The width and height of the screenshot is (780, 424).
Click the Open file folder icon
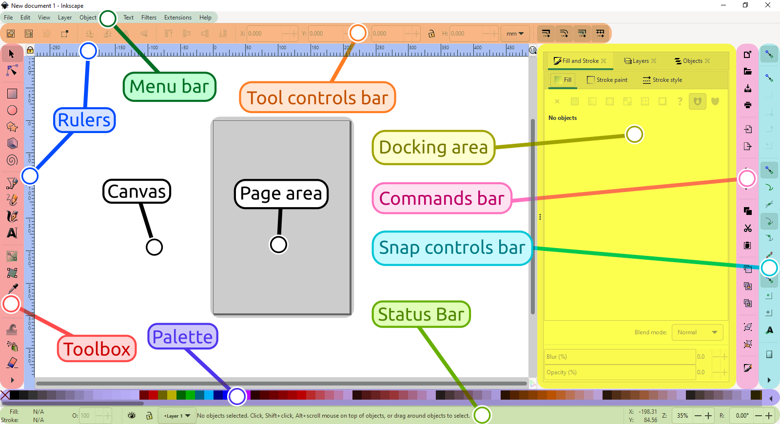coord(747,71)
